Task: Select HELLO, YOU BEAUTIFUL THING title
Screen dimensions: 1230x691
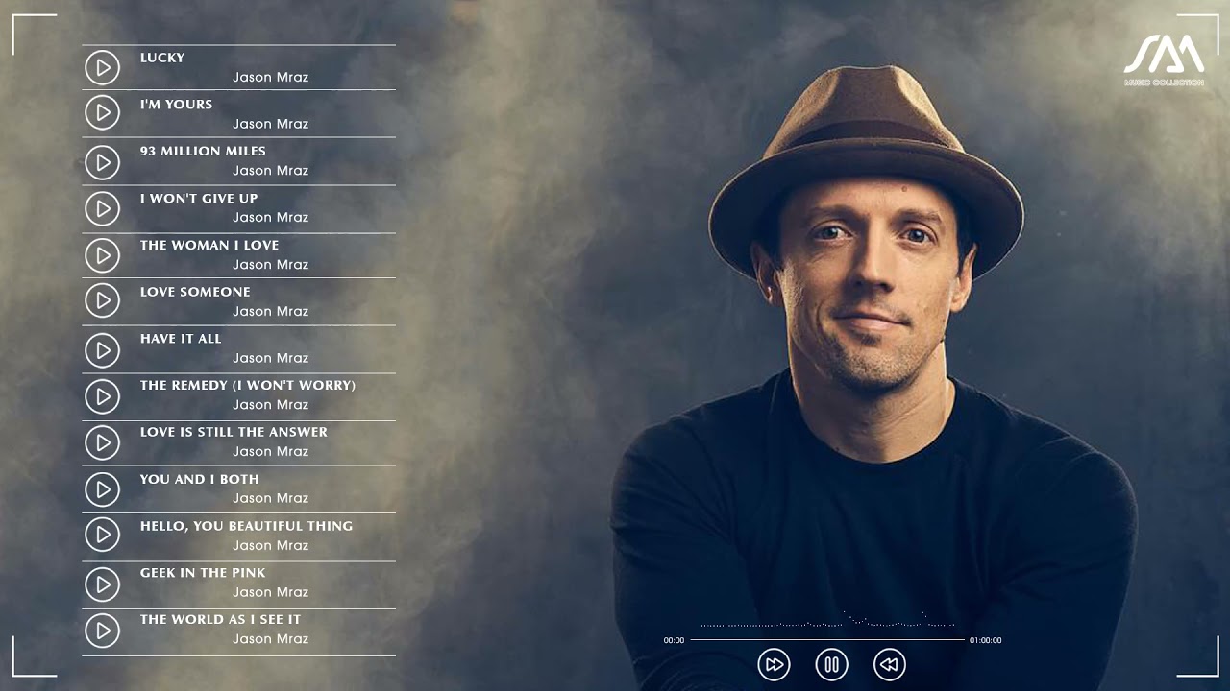Action: tap(246, 526)
